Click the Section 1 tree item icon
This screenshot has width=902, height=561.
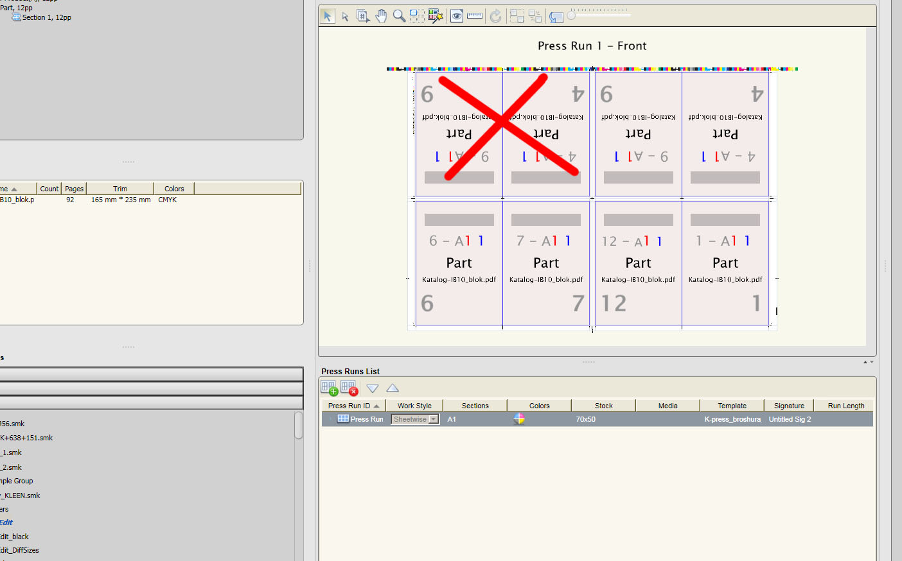pos(17,17)
